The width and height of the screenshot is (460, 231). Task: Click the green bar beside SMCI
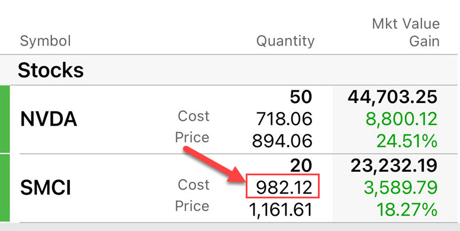[x=5, y=188]
